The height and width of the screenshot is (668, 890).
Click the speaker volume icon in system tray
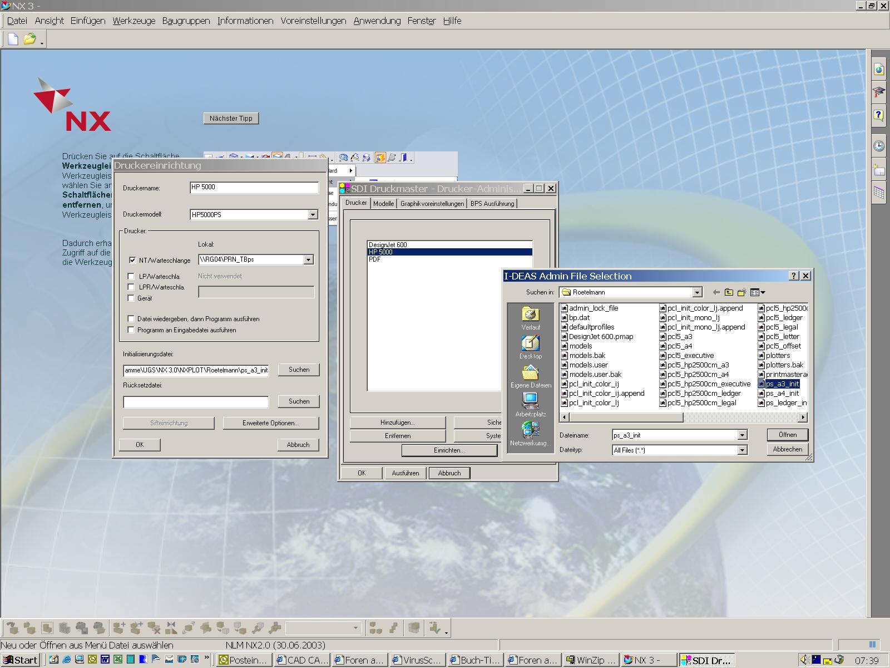click(x=804, y=660)
